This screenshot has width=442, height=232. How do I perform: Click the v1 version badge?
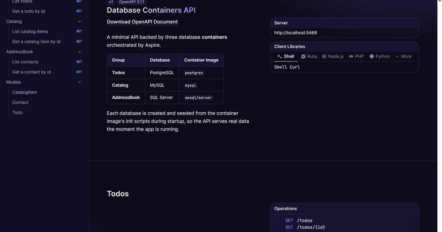(x=111, y=2)
